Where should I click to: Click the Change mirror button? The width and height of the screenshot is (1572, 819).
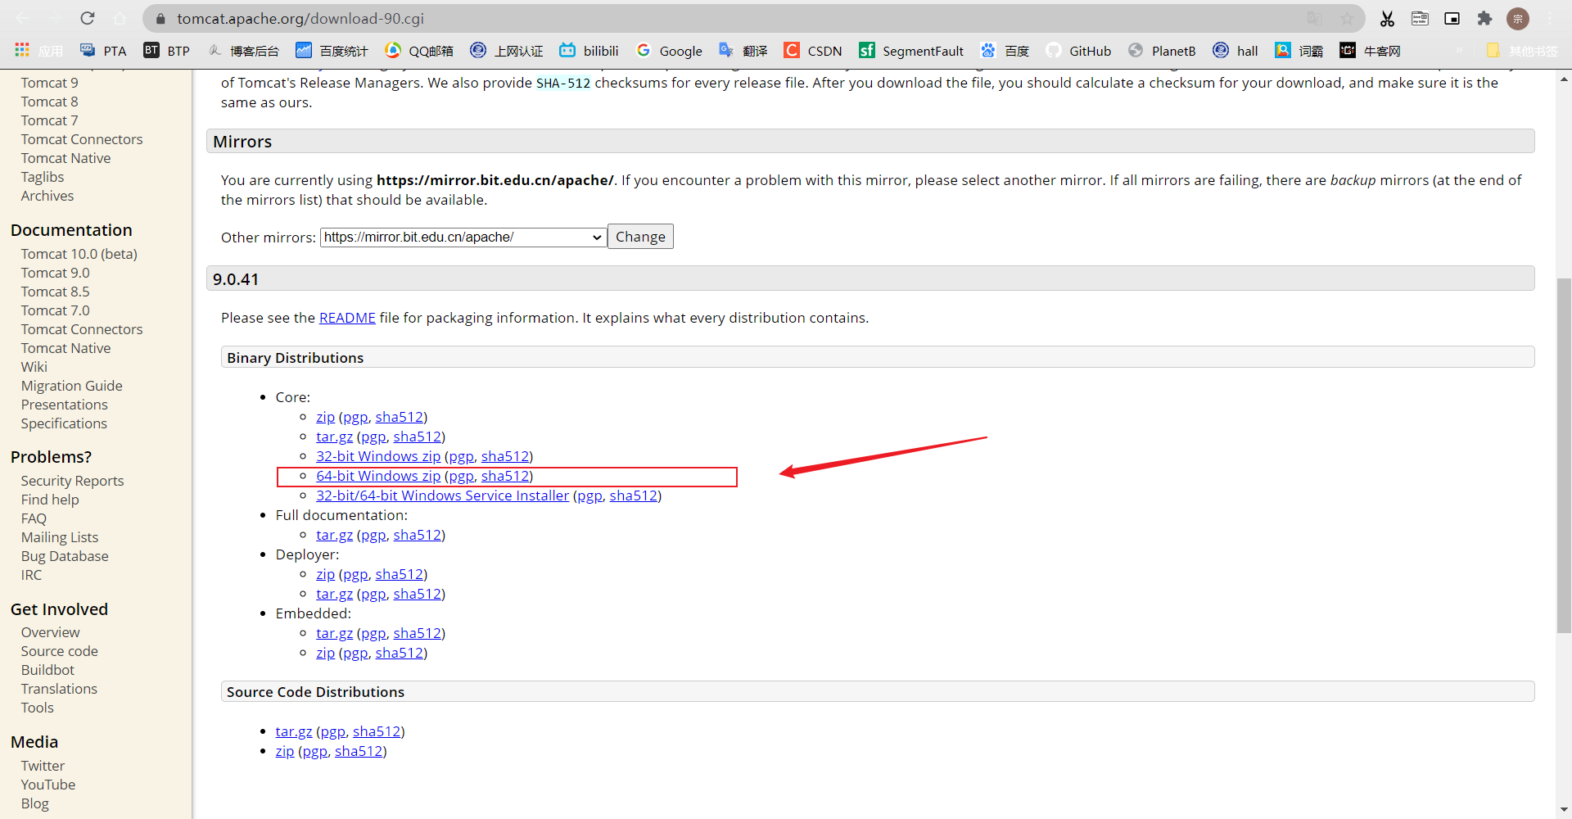click(640, 237)
